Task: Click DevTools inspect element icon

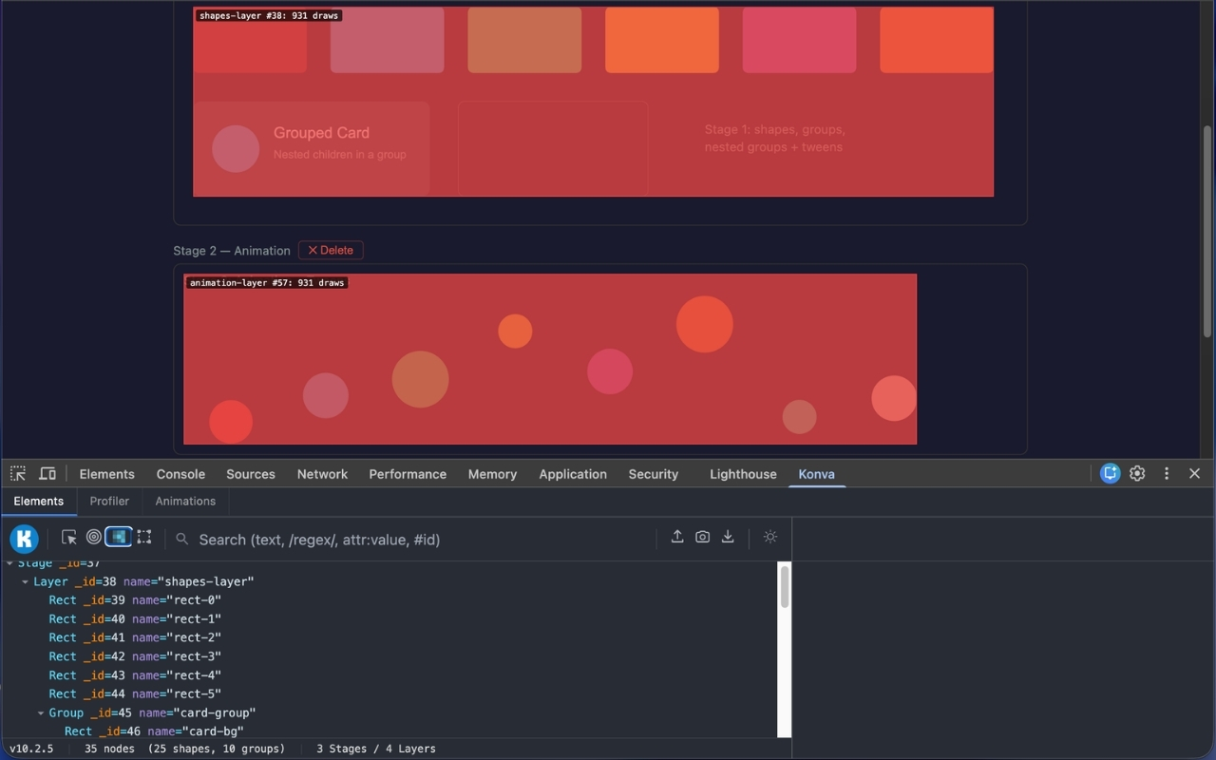Action: point(18,473)
